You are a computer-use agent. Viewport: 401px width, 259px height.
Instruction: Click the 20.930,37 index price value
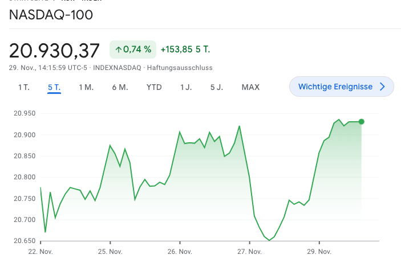click(x=54, y=50)
